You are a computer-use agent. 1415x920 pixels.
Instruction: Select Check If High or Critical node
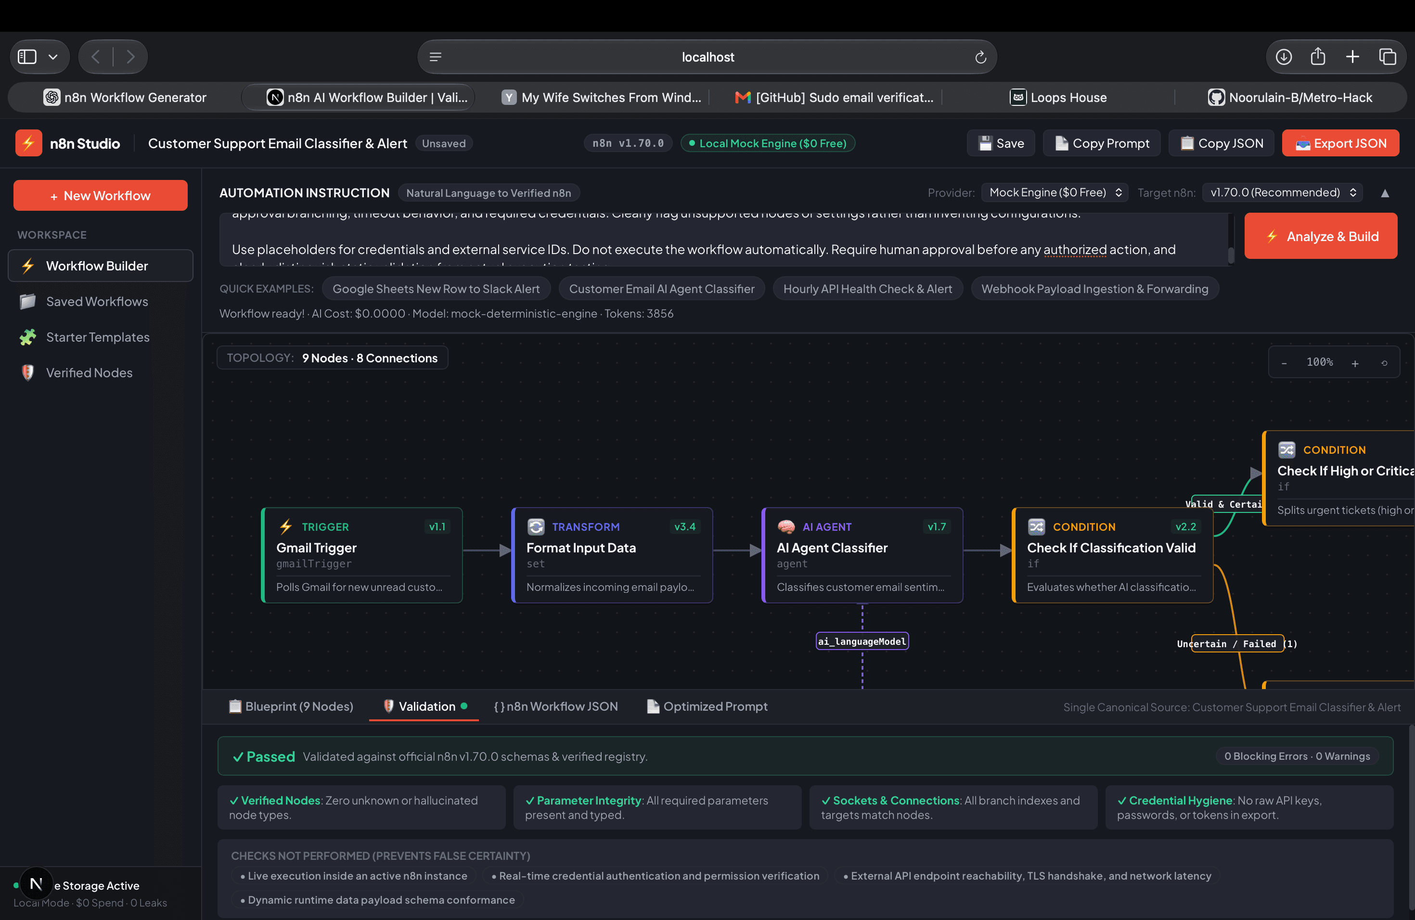1338,478
